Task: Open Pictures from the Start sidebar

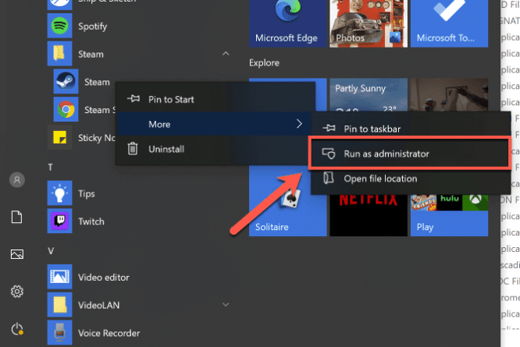Action: tap(17, 254)
